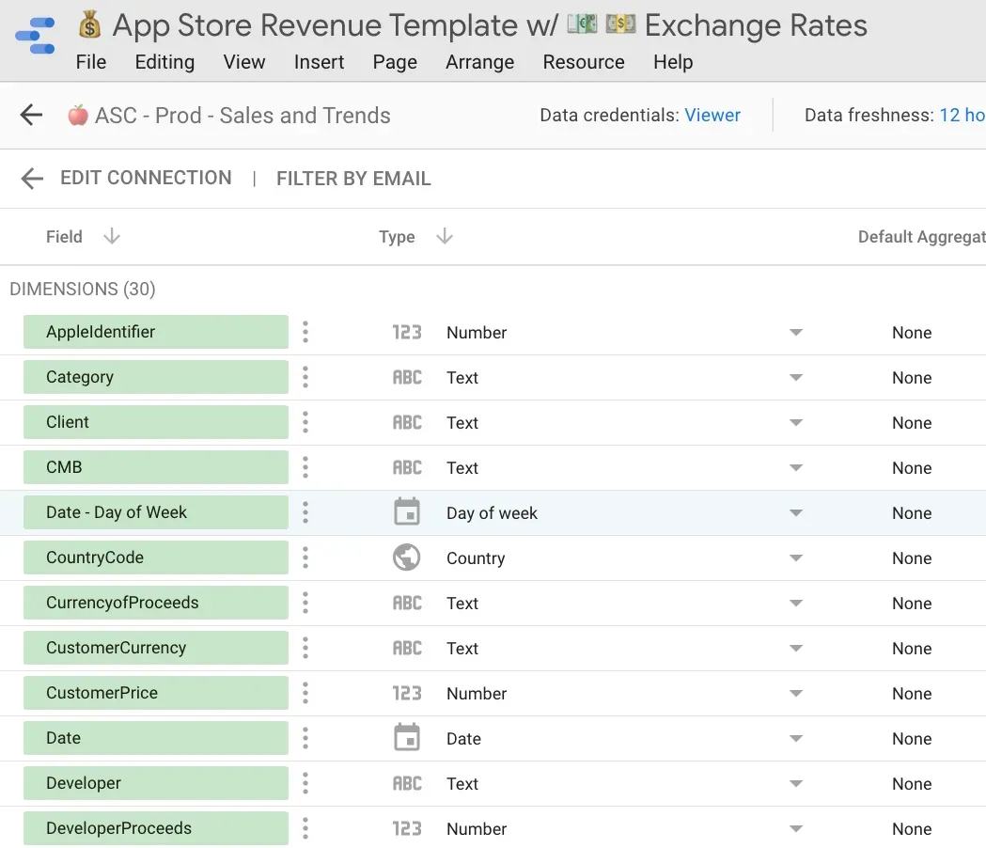Open the View menu
The height and width of the screenshot is (848, 986).
click(244, 62)
